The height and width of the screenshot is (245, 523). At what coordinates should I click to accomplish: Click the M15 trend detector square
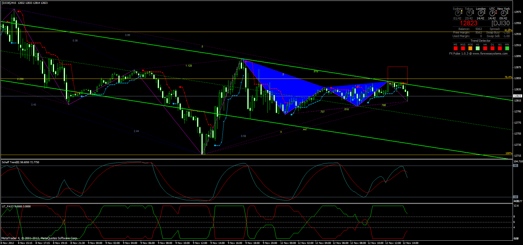pos(463,48)
